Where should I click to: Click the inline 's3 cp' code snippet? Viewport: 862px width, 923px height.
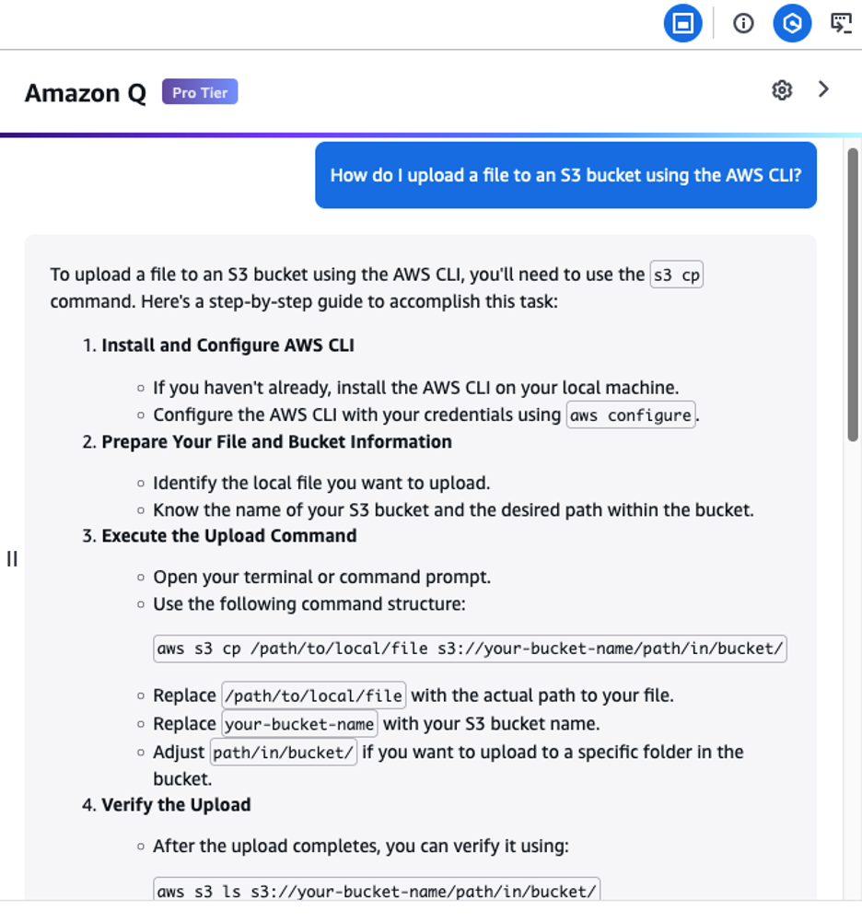pyautogui.click(x=676, y=275)
